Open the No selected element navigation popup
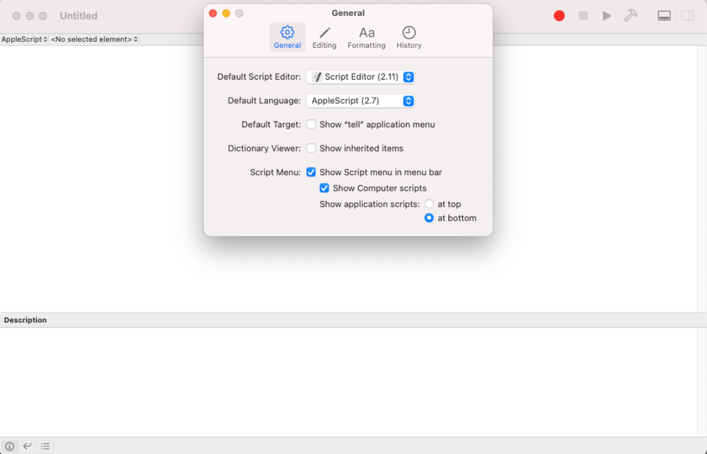The height and width of the screenshot is (454, 707). coord(93,39)
